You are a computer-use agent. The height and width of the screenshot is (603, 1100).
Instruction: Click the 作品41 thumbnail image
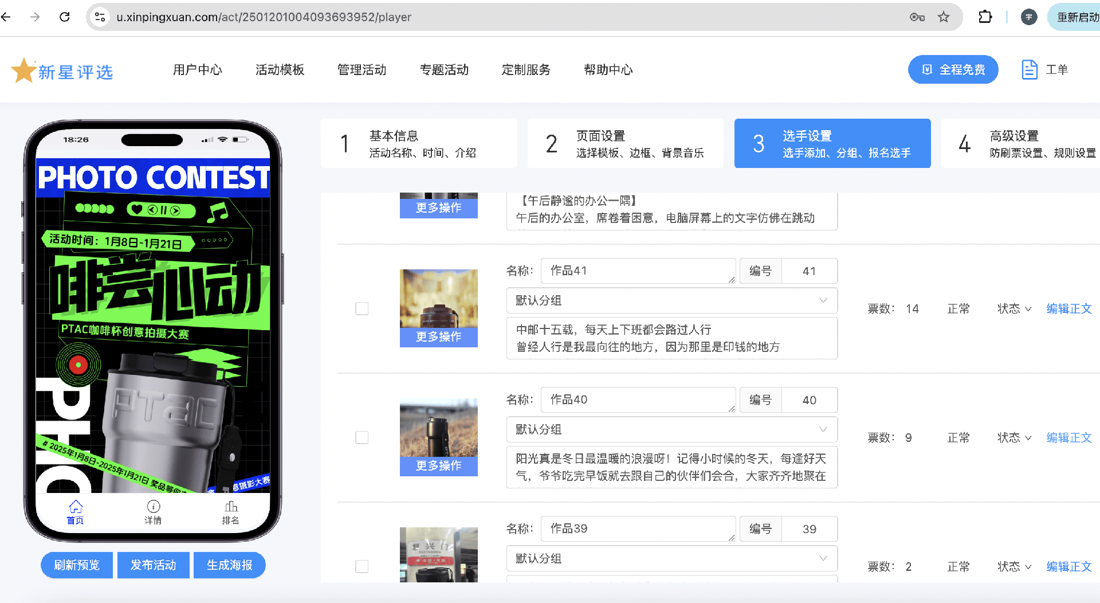(439, 298)
